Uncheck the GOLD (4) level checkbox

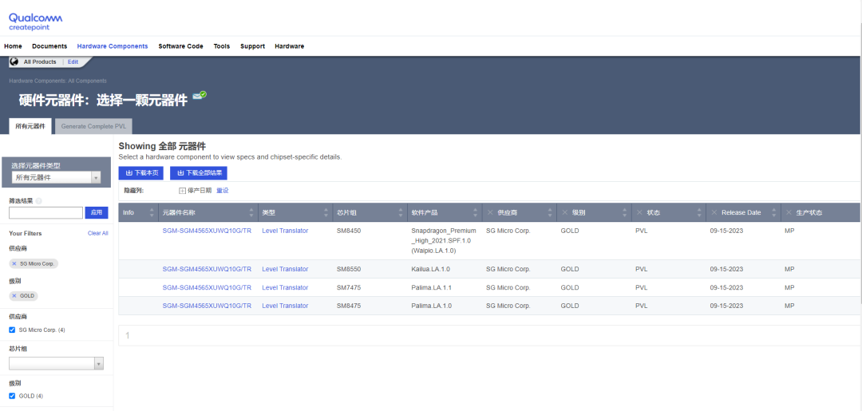tap(12, 396)
